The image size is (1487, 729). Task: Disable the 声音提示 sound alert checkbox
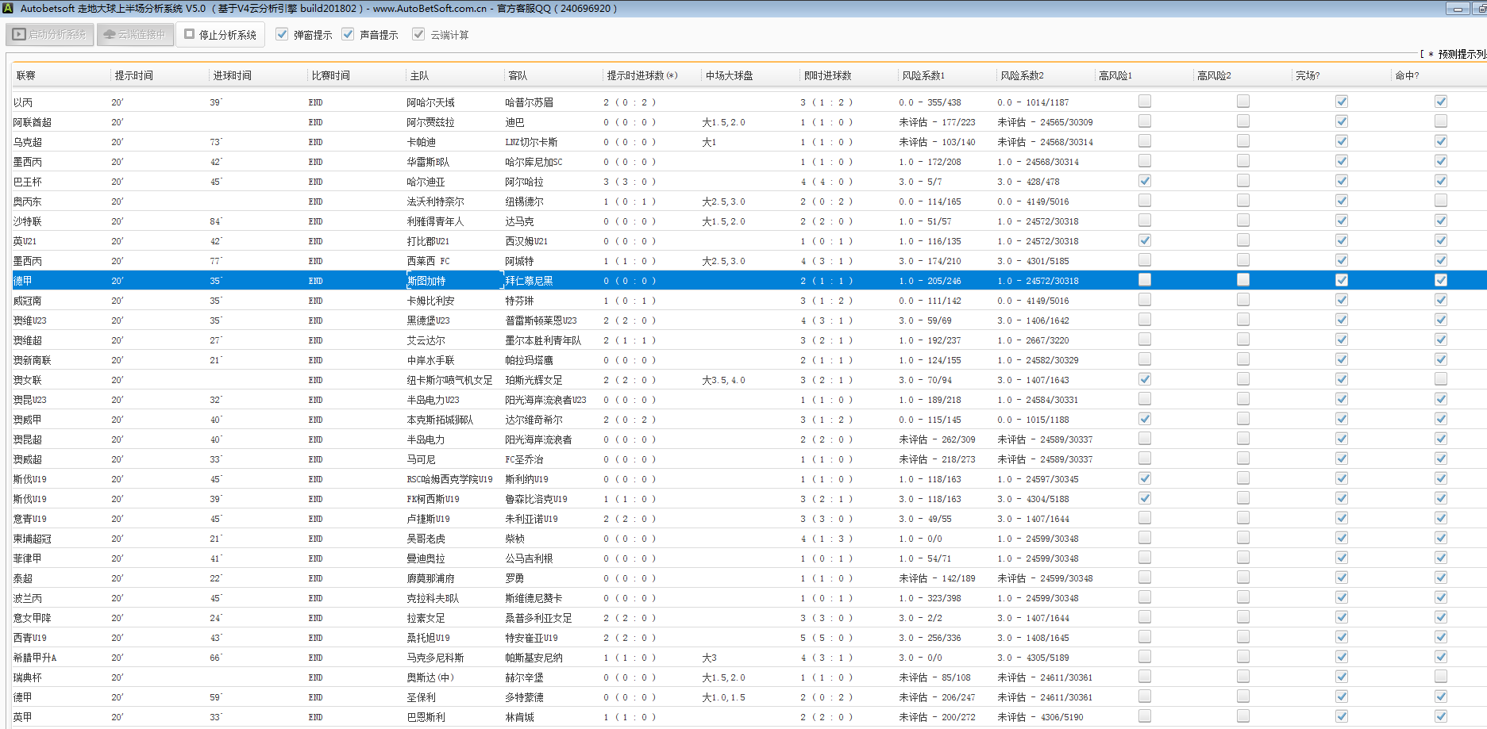[x=348, y=35]
